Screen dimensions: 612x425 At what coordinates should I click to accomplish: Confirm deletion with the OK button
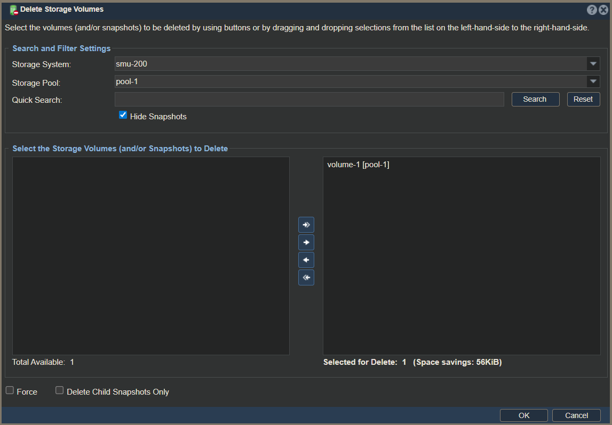point(524,415)
